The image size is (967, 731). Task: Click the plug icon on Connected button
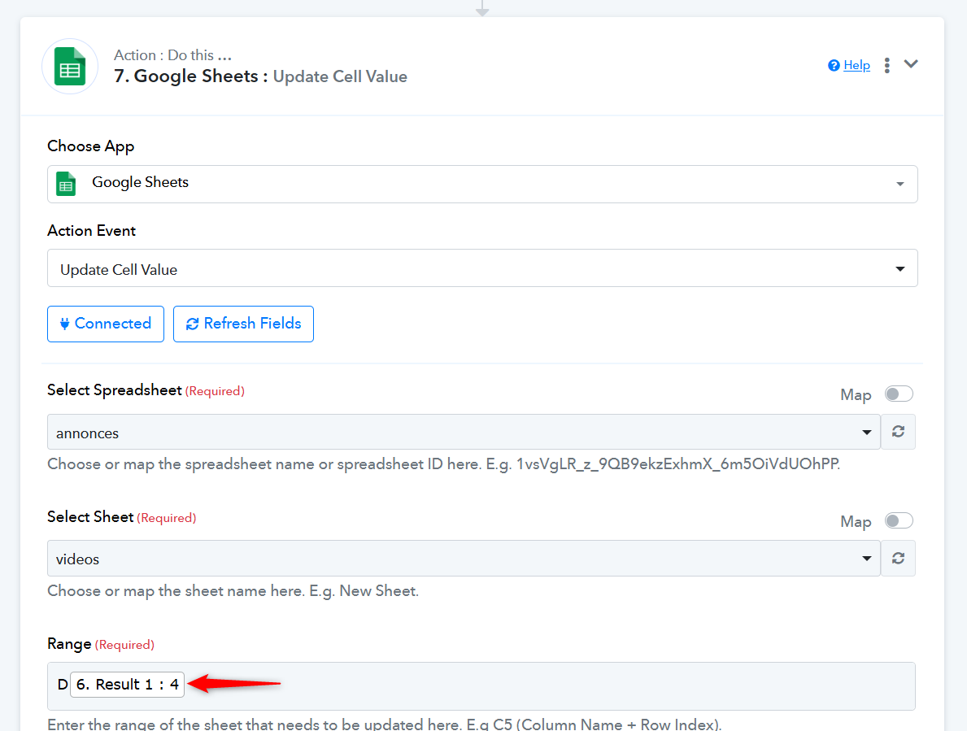coord(65,324)
